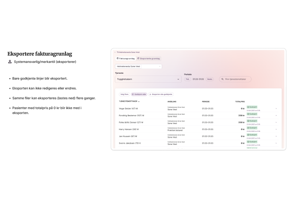Click the Godkjent badge on Vegar Beider's row

pos(252,107)
